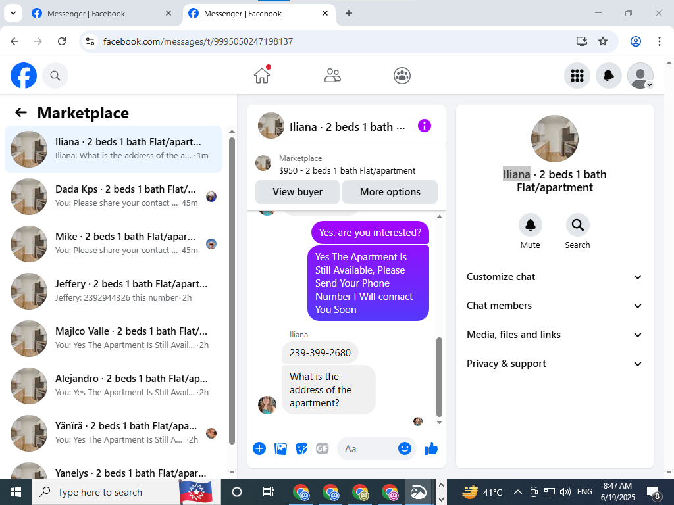Open the Yanelys conversation
This screenshot has width=674, height=505.
pos(113,469)
